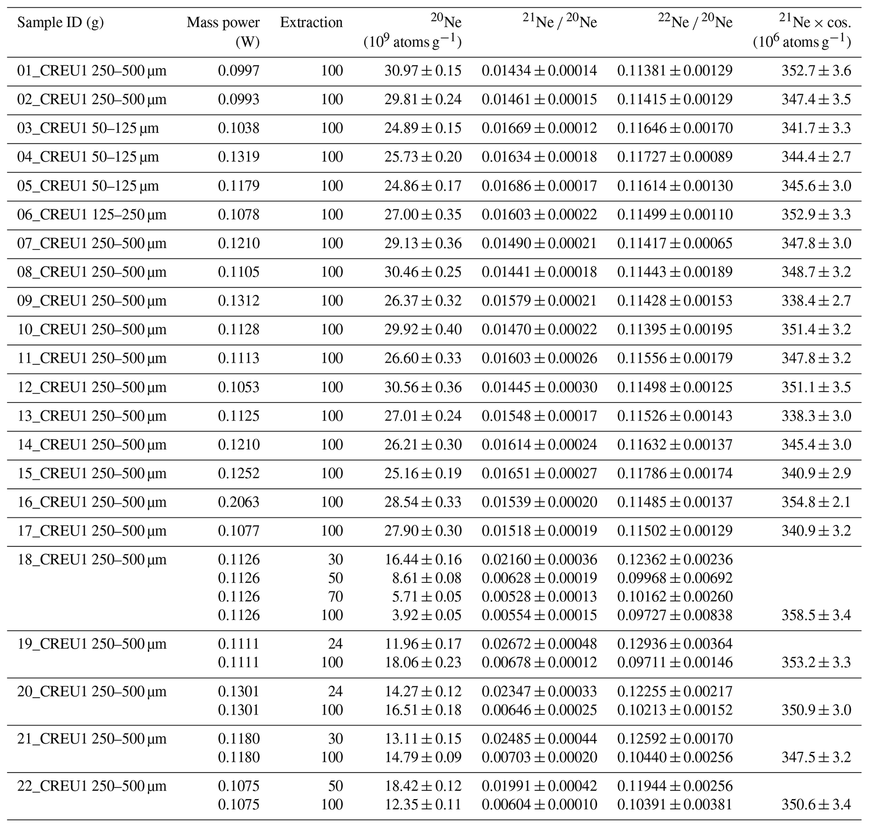
Task: Select the sample label '10_CREU1 250–500 µm'
Action: click(x=92, y=329)
